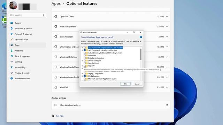The image size is (223, 125).
Task: Expand .NET Framework 3.5 tree node
Action: pyautogui.click(x=82, y=48)
